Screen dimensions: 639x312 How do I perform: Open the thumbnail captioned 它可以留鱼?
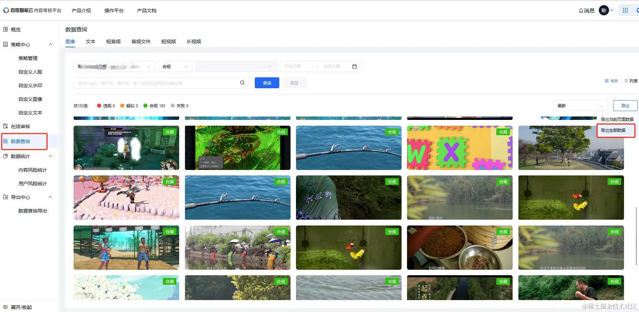coord(460,248)
